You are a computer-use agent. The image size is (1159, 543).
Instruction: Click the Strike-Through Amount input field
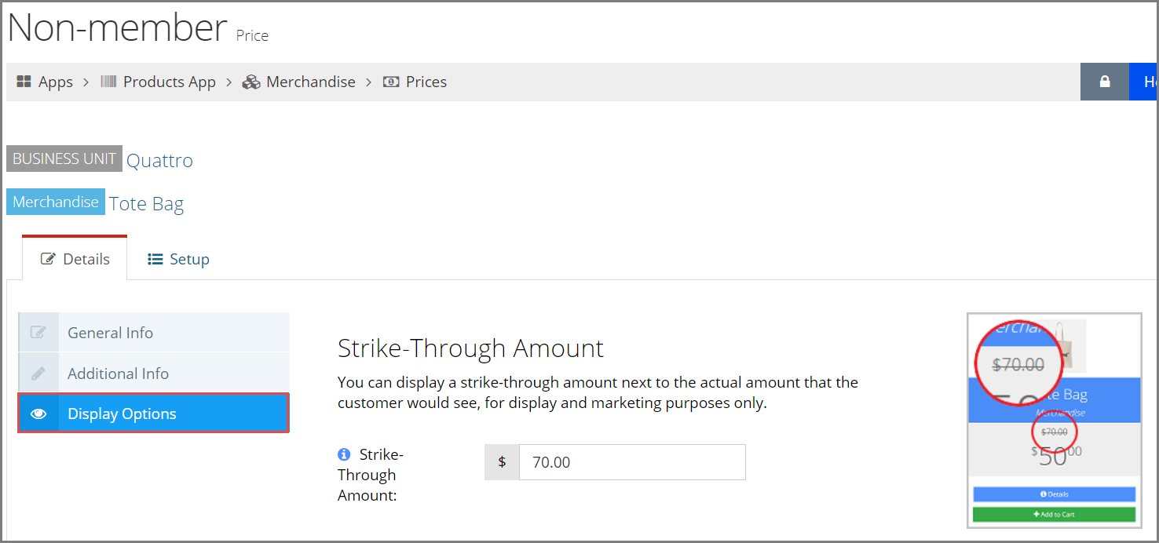632,462
